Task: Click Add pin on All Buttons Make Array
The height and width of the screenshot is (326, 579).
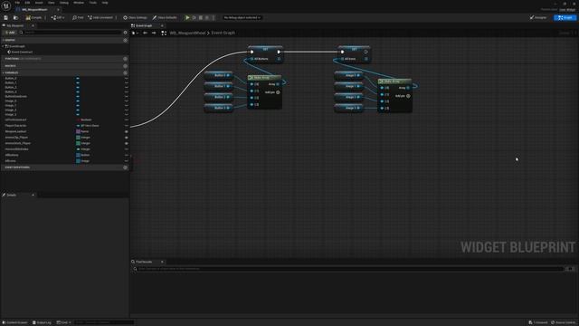Action: [273, 92]
